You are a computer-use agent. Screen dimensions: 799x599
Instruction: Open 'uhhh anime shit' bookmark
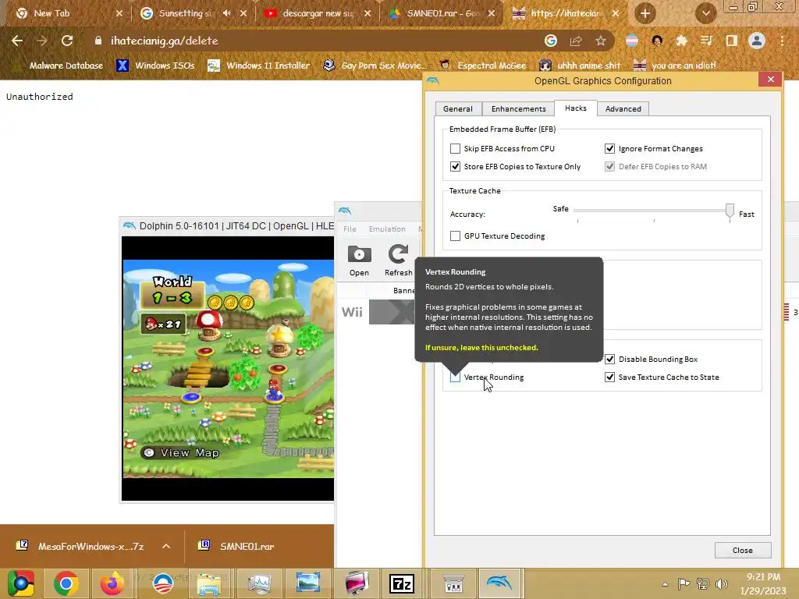coord(581,66)
